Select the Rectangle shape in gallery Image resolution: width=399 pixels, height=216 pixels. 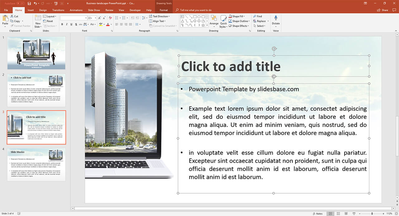pos(195,17)
